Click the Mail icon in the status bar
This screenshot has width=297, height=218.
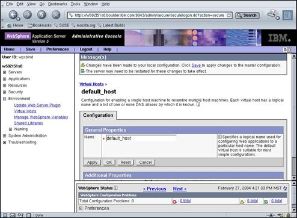pos(13,215)
